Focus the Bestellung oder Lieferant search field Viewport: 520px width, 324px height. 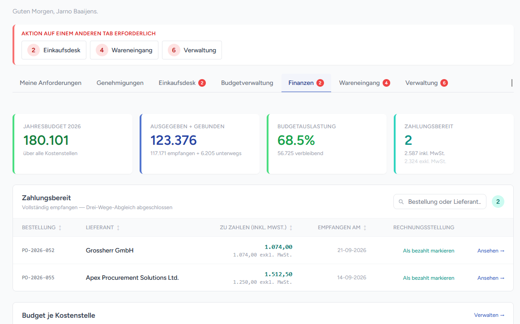pos(440,202)
